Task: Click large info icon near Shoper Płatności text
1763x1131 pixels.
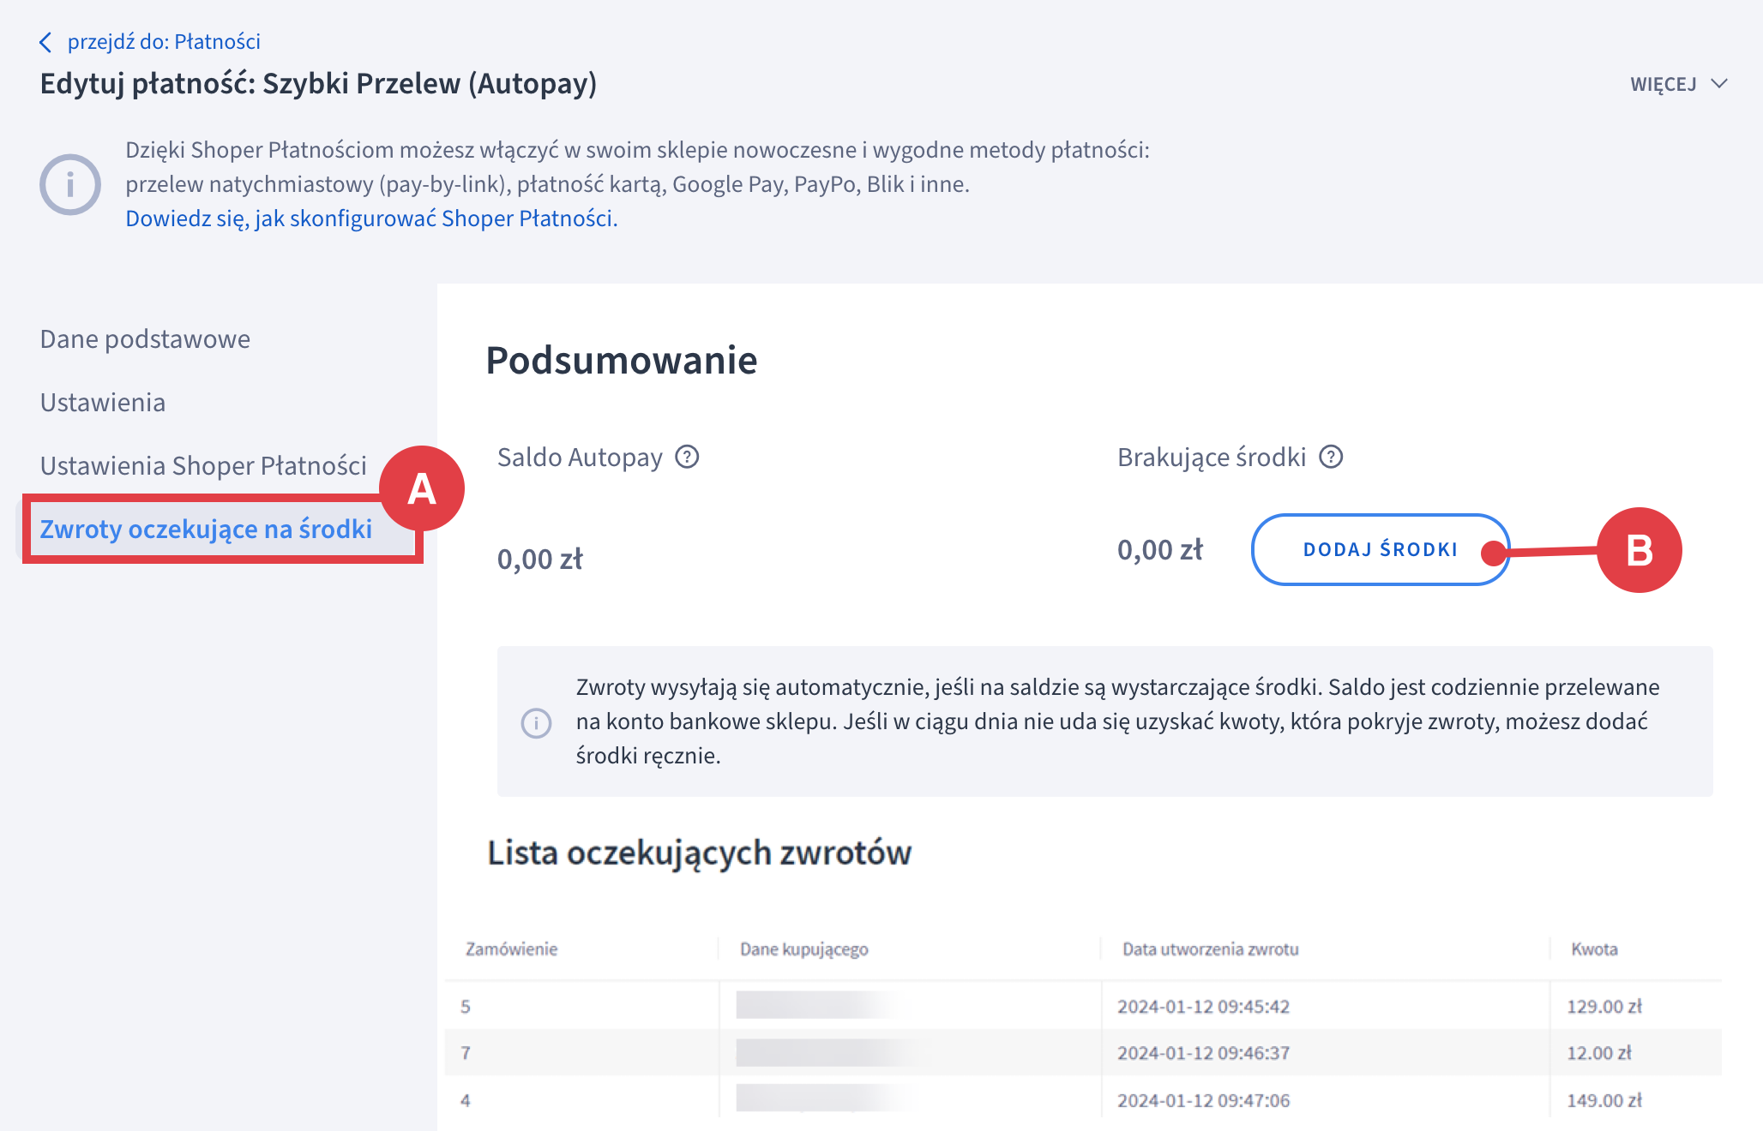Action: tap(70, 184)
